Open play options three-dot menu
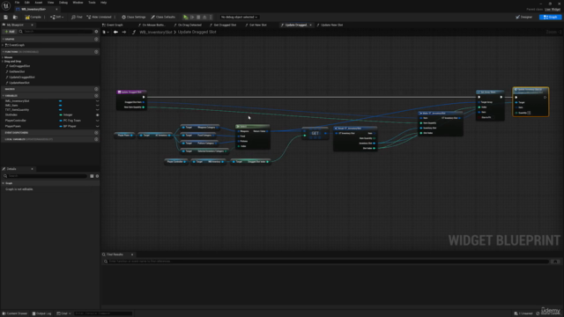The width and height of the screenshot is (564, 317). 211,17
